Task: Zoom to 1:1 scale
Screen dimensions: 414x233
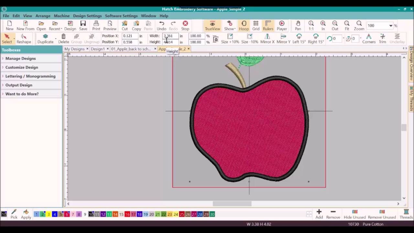Action: coord(311,26)
